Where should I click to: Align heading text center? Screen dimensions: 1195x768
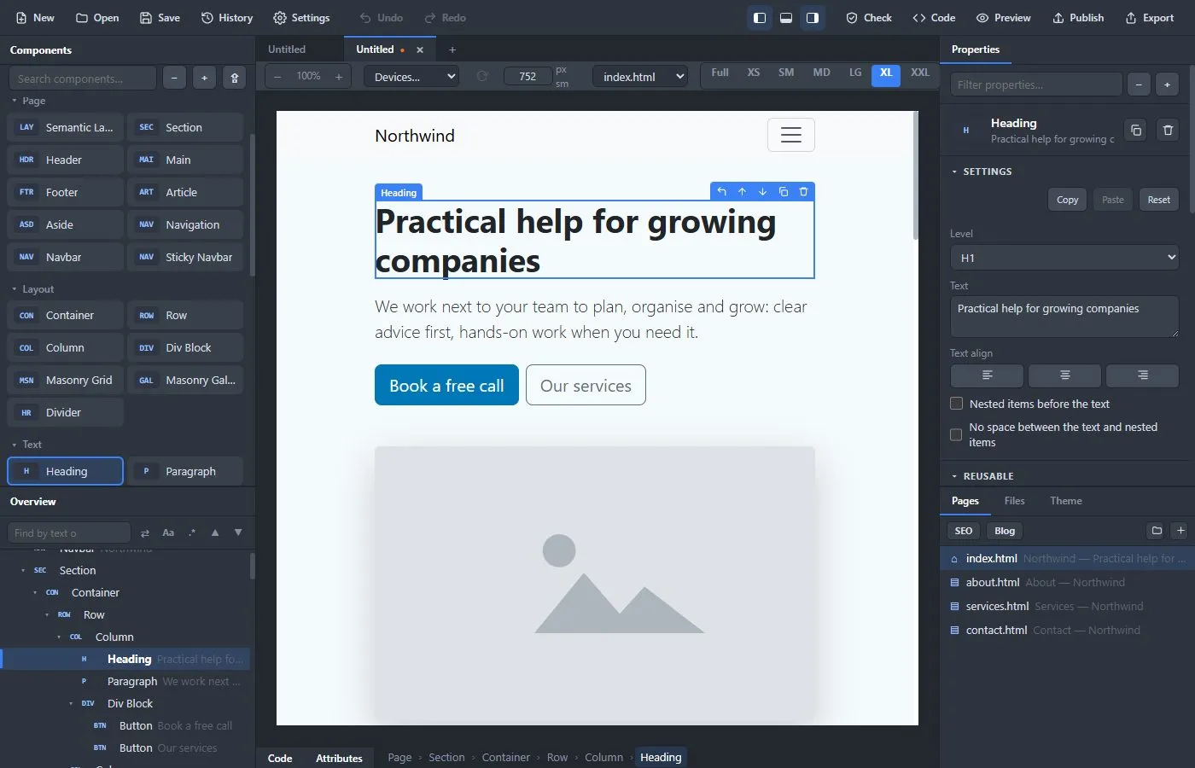(1064, 375)
